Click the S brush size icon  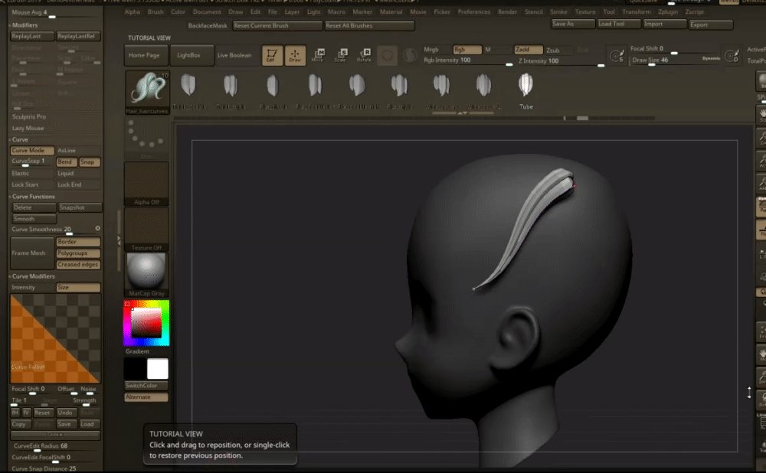617,56
